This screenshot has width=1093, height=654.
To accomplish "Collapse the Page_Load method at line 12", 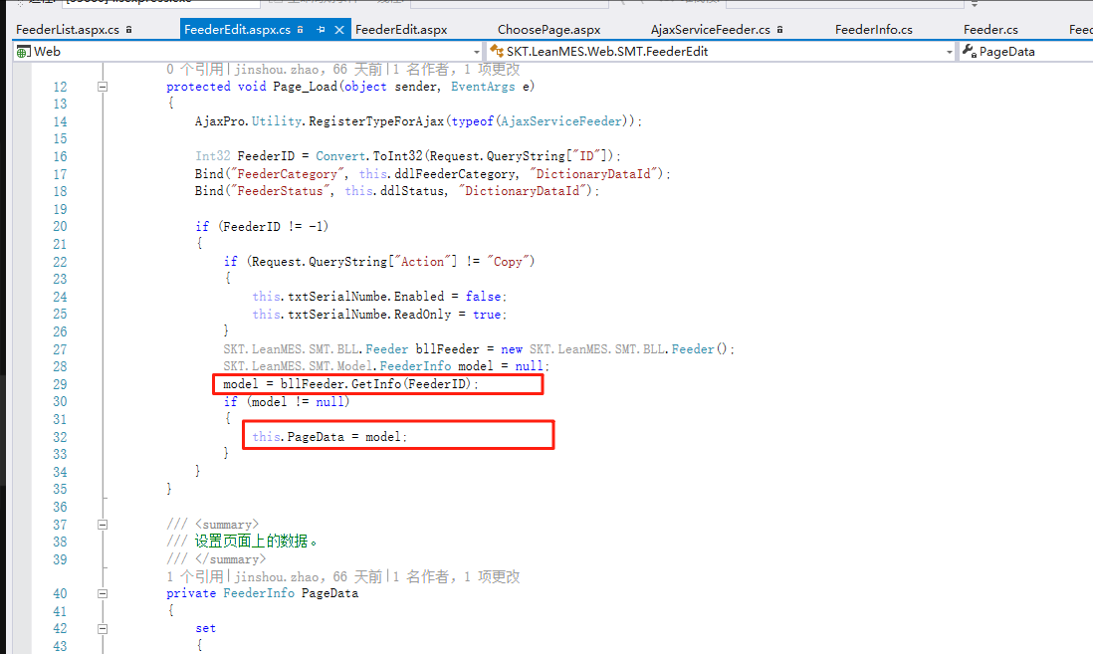I will click(x=103, y=87).
